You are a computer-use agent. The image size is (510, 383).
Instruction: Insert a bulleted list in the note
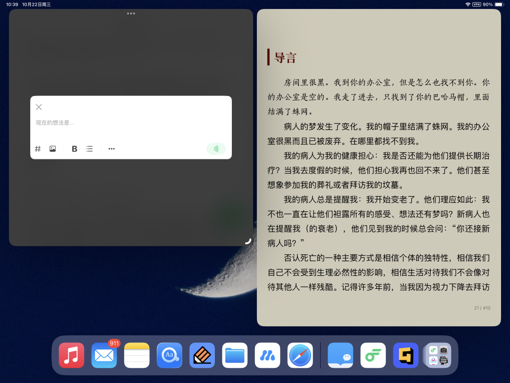point(89,149)
